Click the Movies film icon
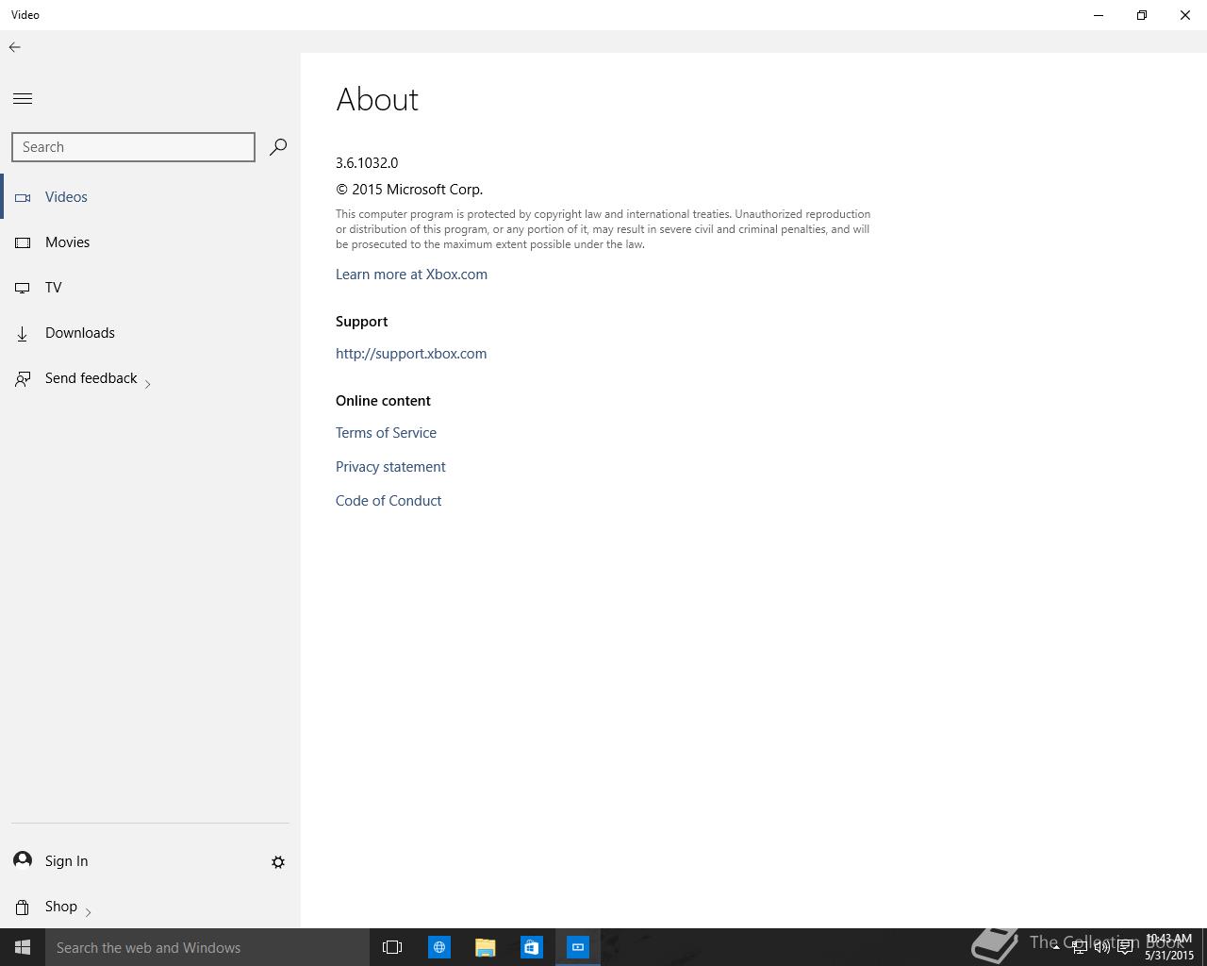Viewport: 1207px width, 966px height. (23, 242)
